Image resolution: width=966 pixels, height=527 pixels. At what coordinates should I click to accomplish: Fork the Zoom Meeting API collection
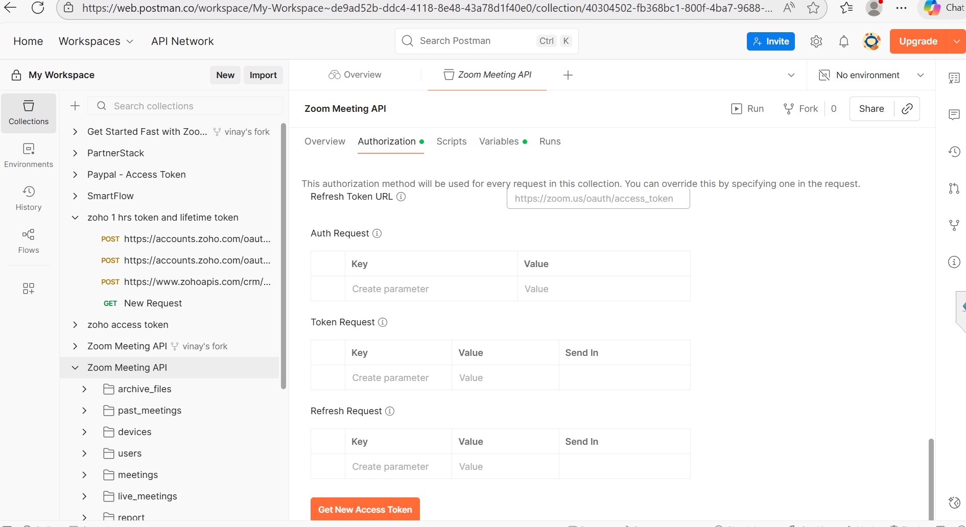[x=801, y=109]
